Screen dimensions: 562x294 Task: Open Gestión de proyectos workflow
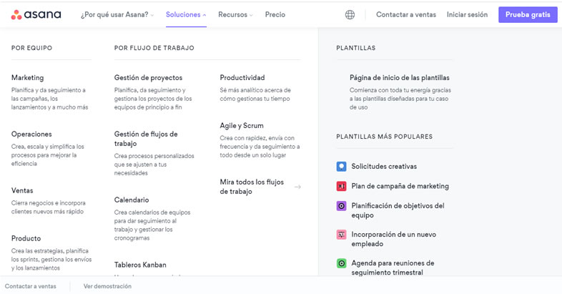(149, 77)
